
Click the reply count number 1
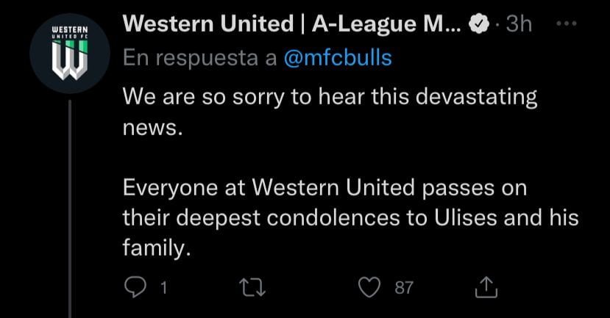coord(163,288)
